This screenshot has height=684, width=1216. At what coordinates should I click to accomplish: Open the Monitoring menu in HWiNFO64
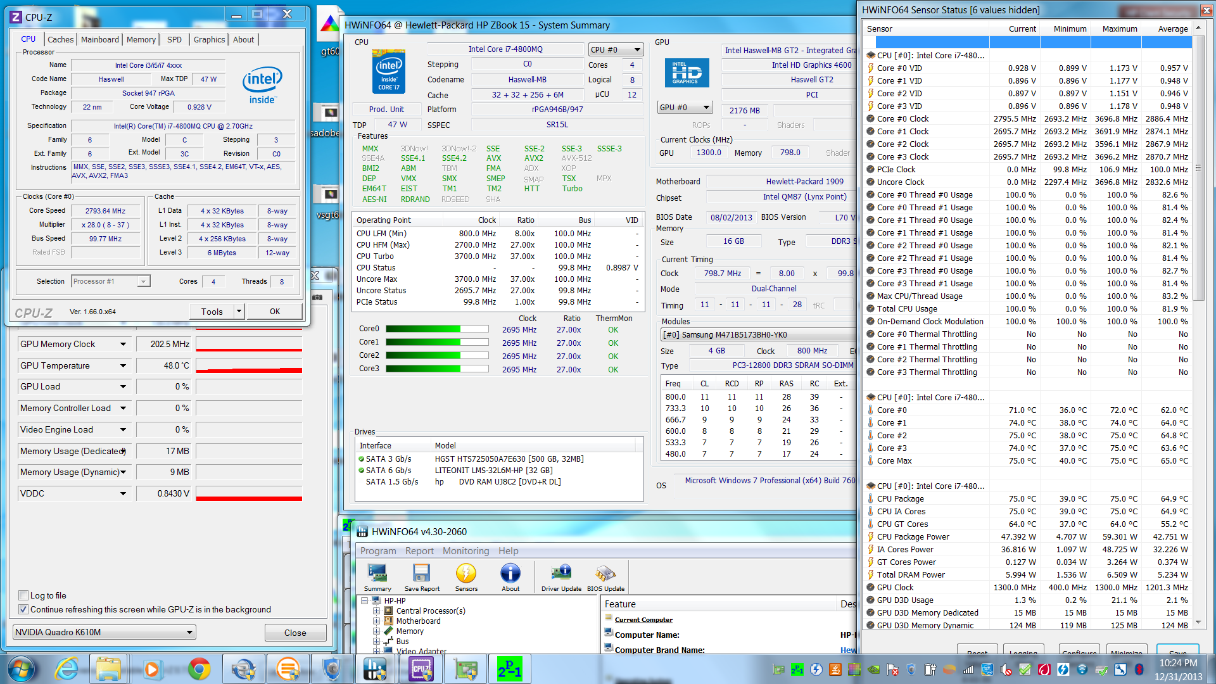pyautogui.click(x=465, y=551)
